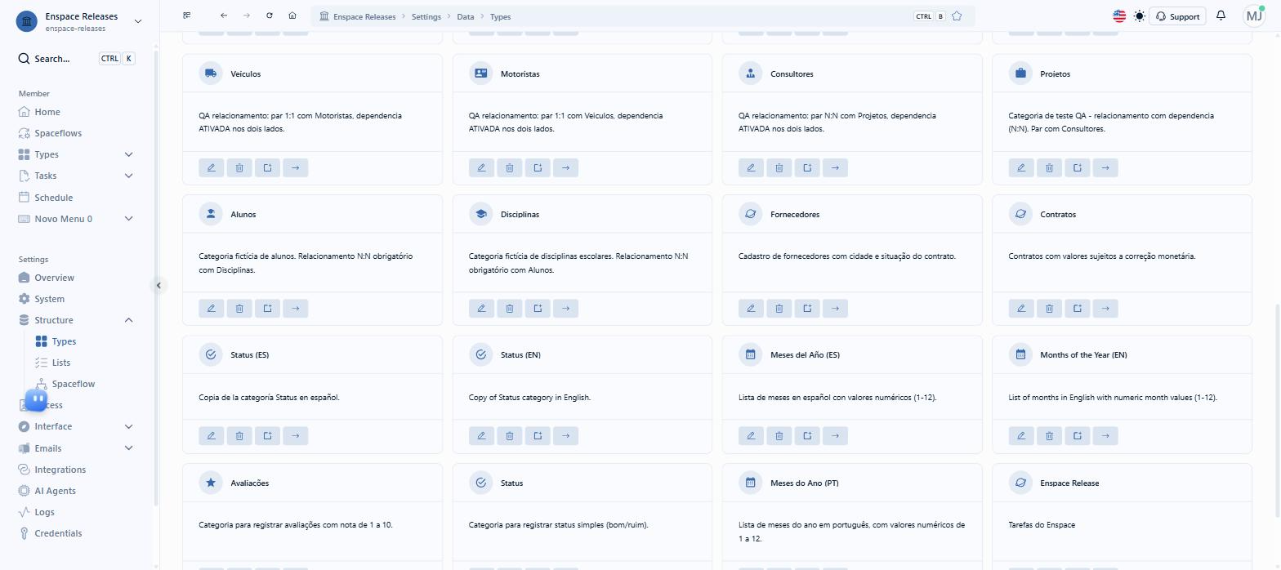Go to home via house icon in toolbar
Viewport: 1281px width, 570px height.
tap(292, 16)
